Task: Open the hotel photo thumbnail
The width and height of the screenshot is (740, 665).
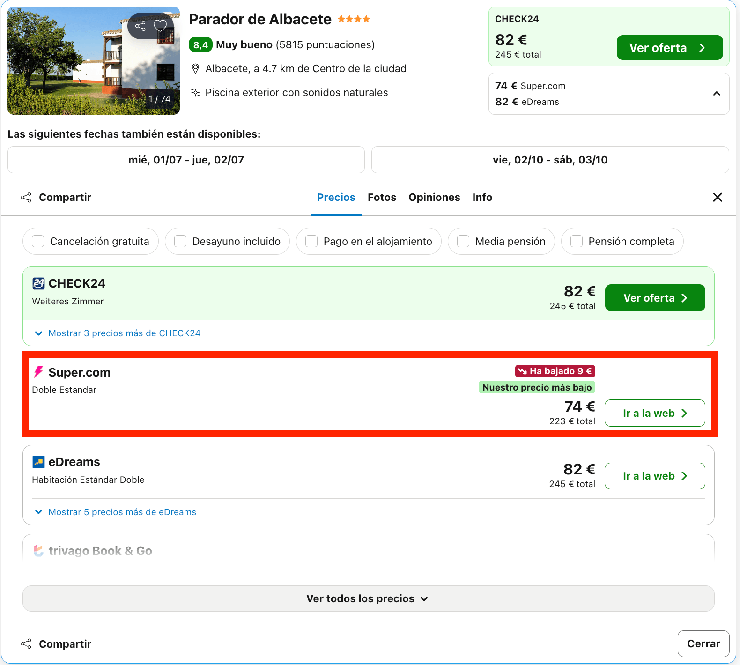Action: 94,61
